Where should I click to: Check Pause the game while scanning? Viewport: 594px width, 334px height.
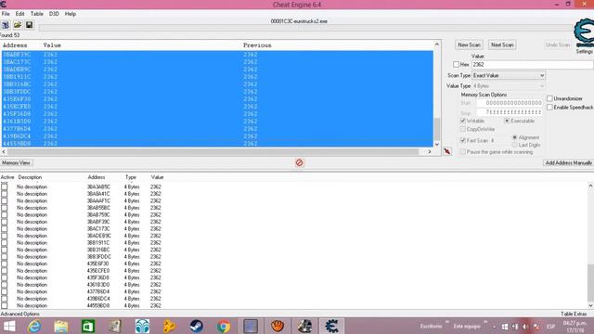tap(463, 152)
